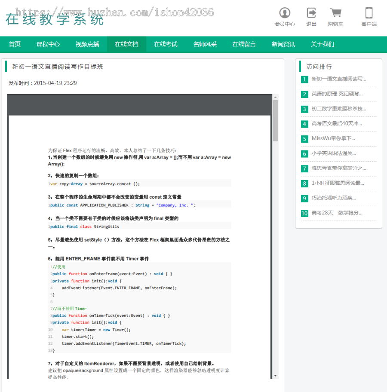Open the 在线留言 navigation item
The height and width of the screenshot is (392, 387).
244,44
